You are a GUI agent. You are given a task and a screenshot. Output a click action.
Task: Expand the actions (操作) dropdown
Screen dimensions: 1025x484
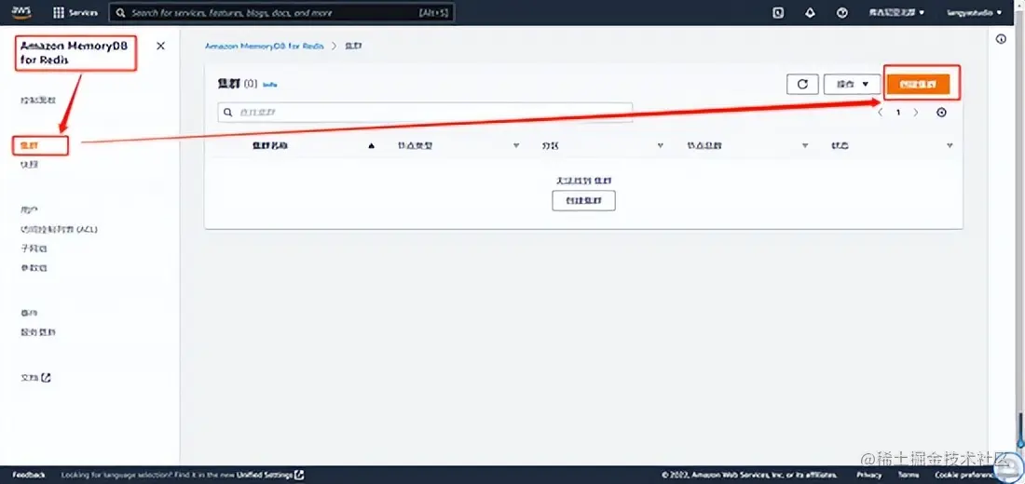click(x=852, y=85)
